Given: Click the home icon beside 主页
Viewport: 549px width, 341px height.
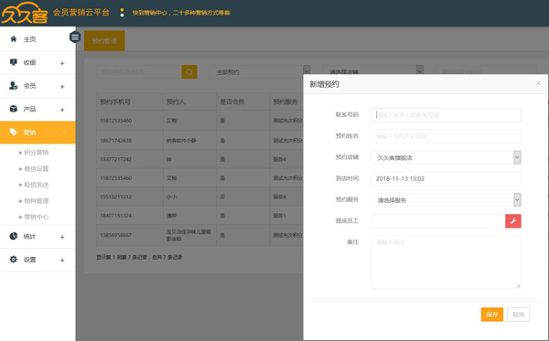Looking at the screenshot, I should [x=14, y=38].
